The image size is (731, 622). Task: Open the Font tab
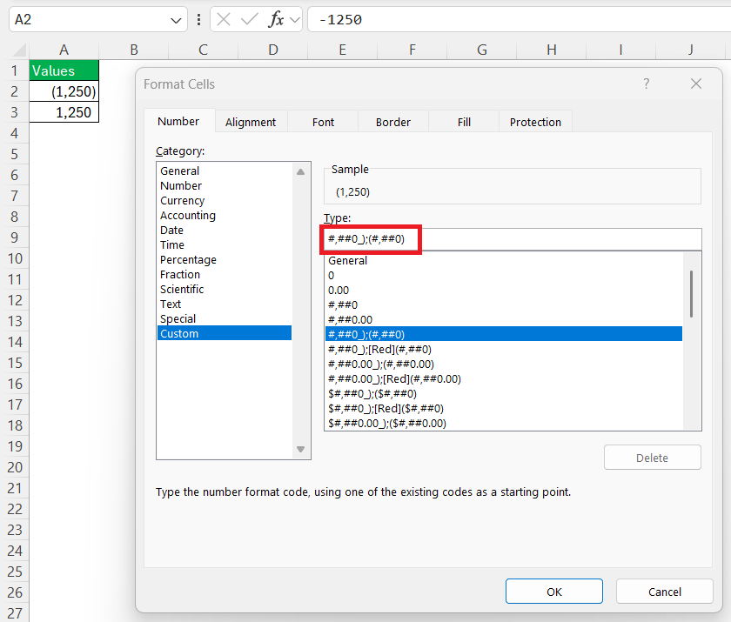[323, 122]
